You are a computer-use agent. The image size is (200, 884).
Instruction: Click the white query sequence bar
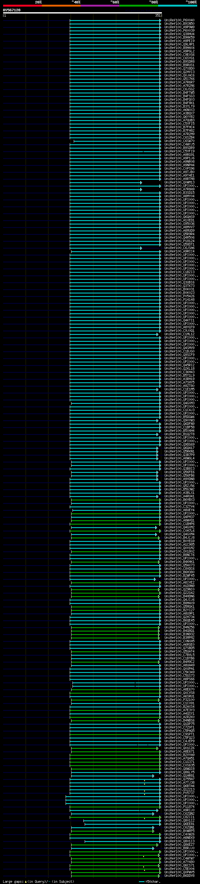[x=82, y=13]
